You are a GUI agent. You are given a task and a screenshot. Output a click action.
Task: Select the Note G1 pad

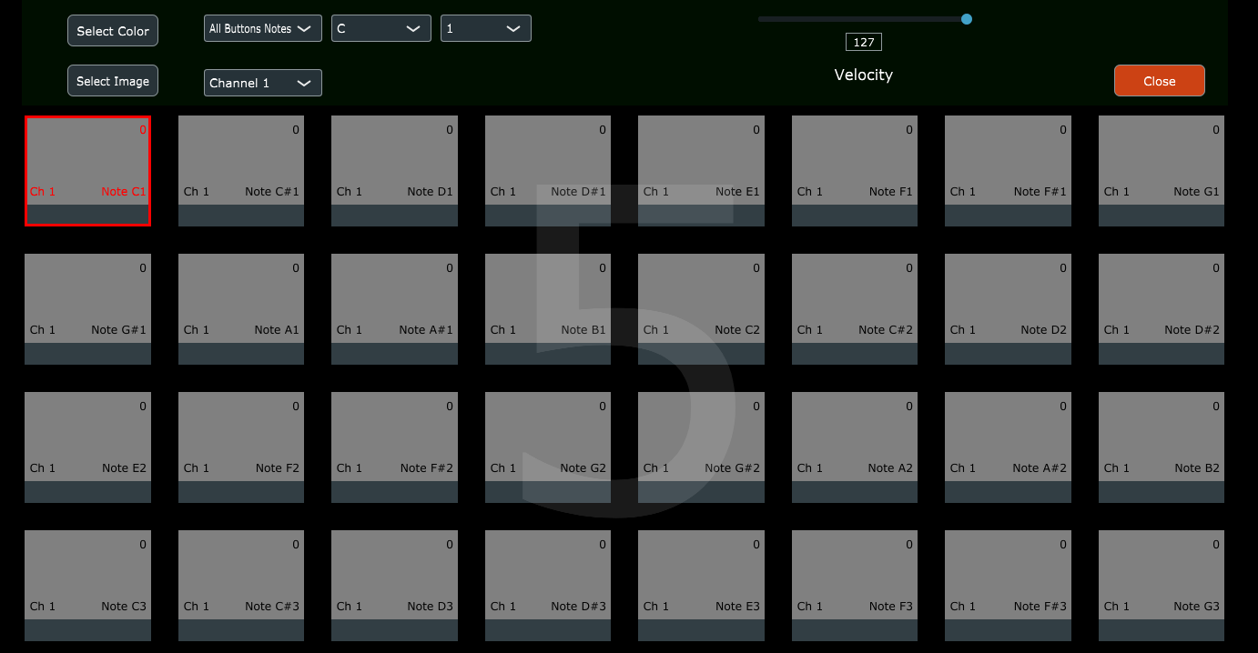point(1162,171)
